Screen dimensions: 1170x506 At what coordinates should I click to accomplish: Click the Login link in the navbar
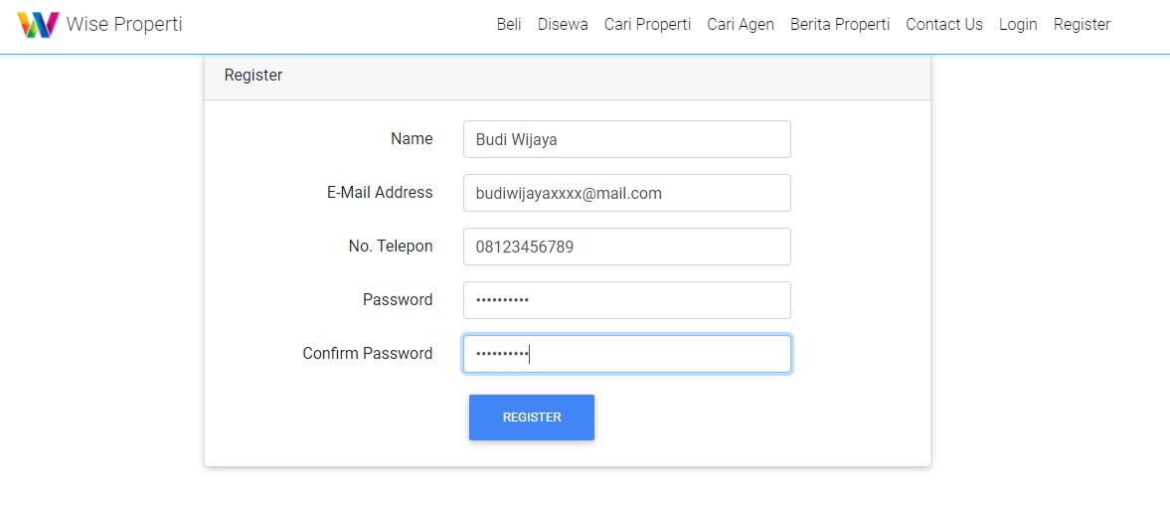[1018, 25]
